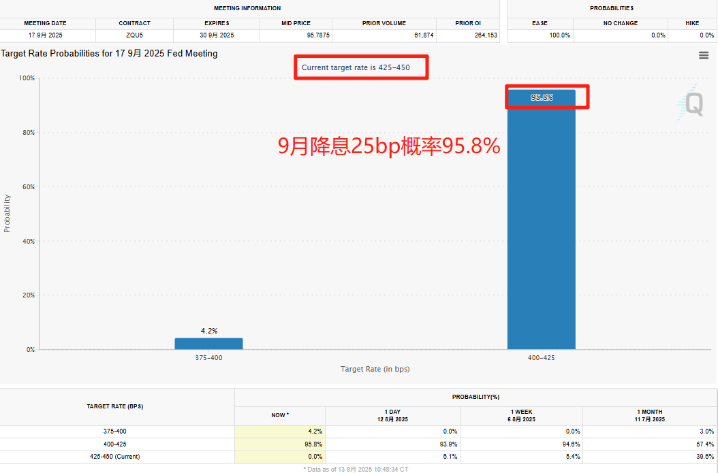This screenshot has width=718, height=473.
Task: Click the CONTRACT column header
Action: pos(135,23)
